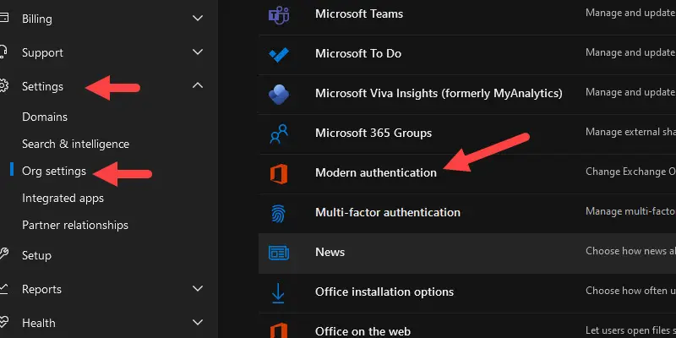The image size is (676, 338).
Task: Expand the Reports section chevron
Action: [198, 288]
